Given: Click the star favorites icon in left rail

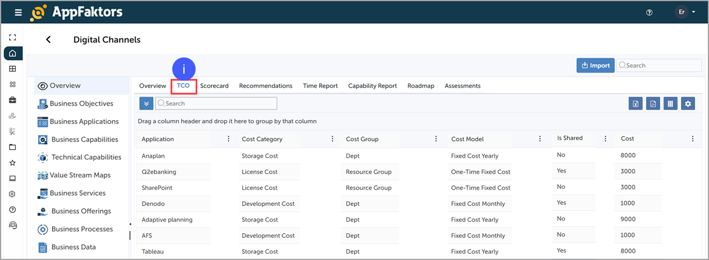Looking at the screenshot, I should pos(13,163).
